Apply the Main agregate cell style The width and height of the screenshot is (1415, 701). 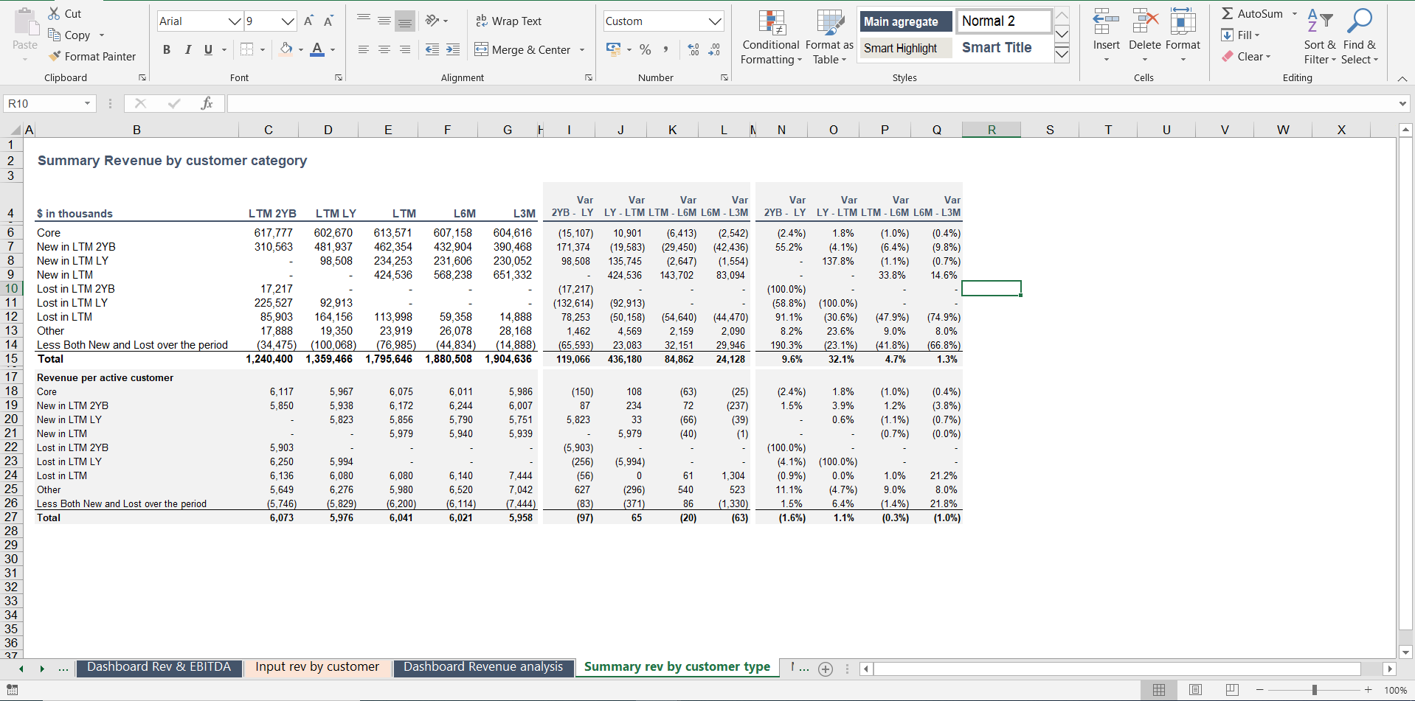pyautogui.click(x=905, y=21)
